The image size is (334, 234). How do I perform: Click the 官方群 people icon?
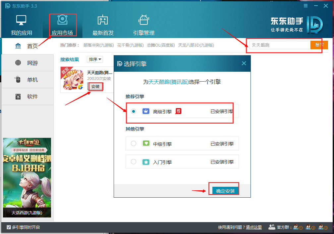(272, 227)
